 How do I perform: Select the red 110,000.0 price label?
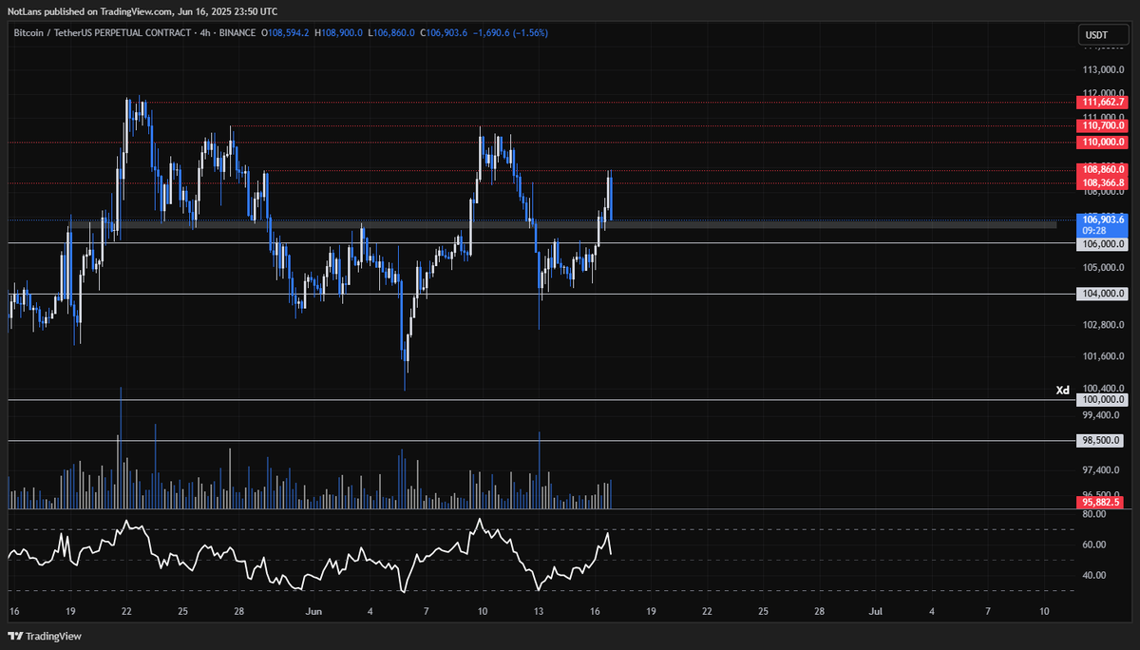[1102, 143]
